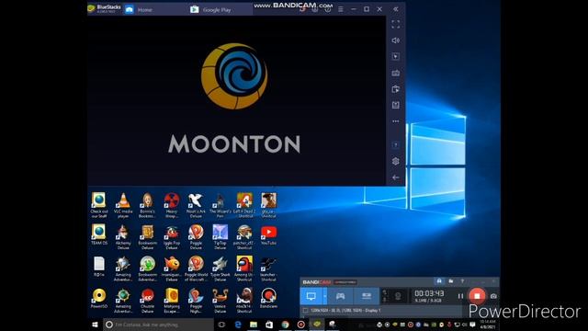Open Bandicam screen mode dropdown arrow
The image size is (588, 331).
click(x=325, y=296)
